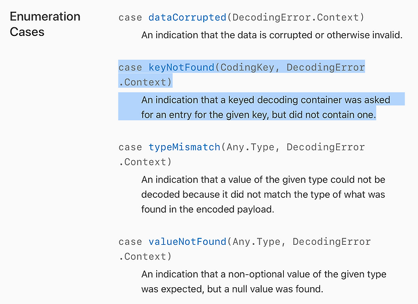The image size is (418, 304).
Task: Click Any.Type in the valueNotFound declaration
Action: (x=256, y=242)
